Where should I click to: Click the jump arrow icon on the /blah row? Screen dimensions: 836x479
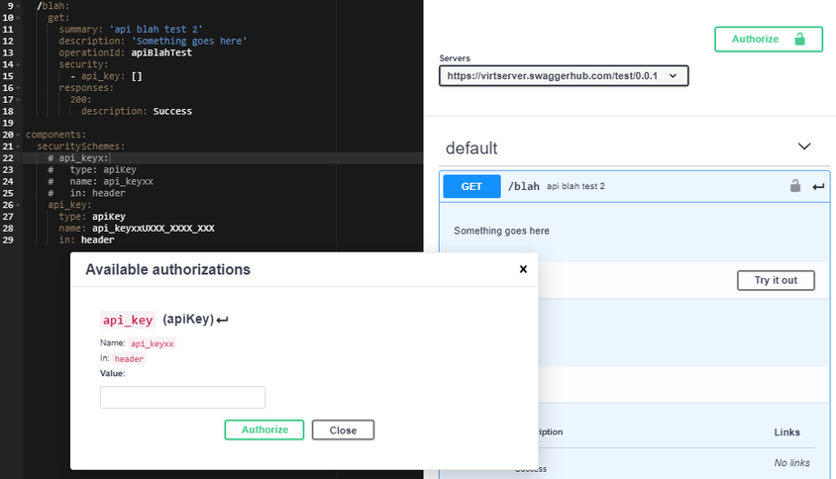coord(818,186)
